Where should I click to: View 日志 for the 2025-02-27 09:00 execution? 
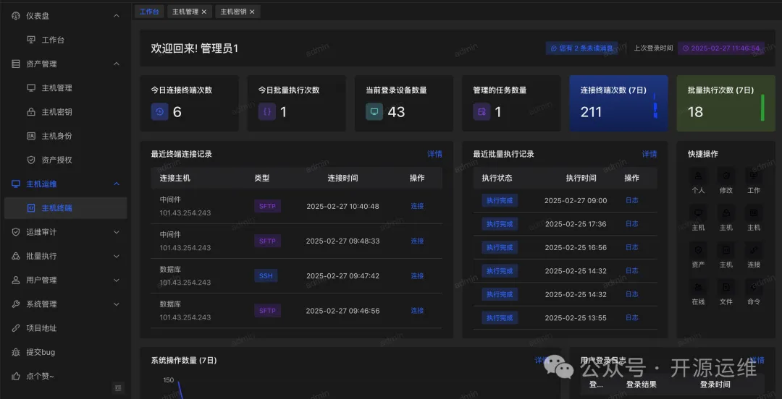click(x=631, y=200)
